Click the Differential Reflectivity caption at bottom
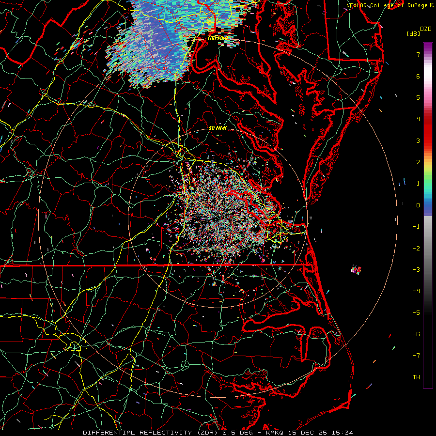Image resolution: width=436 pixels, height=436 pixels. [218, 433]
